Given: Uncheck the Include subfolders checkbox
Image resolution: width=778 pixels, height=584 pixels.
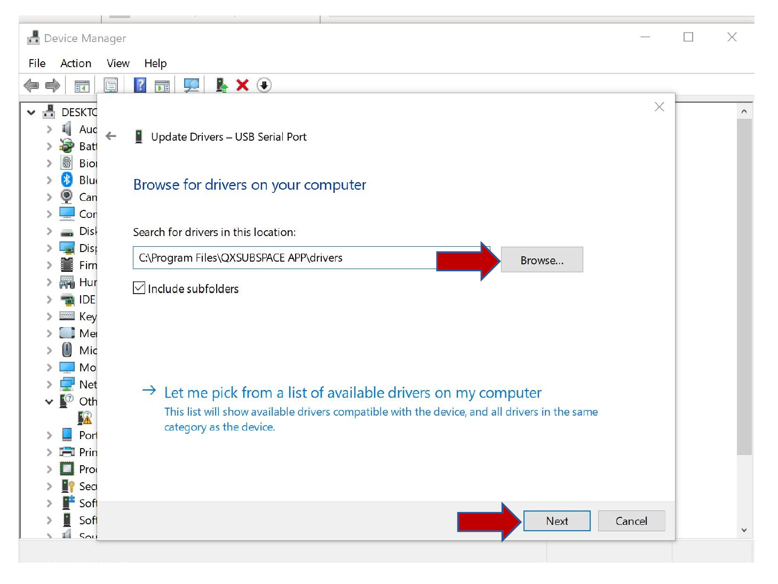Looking at the screenshot, I should [138, 288].
